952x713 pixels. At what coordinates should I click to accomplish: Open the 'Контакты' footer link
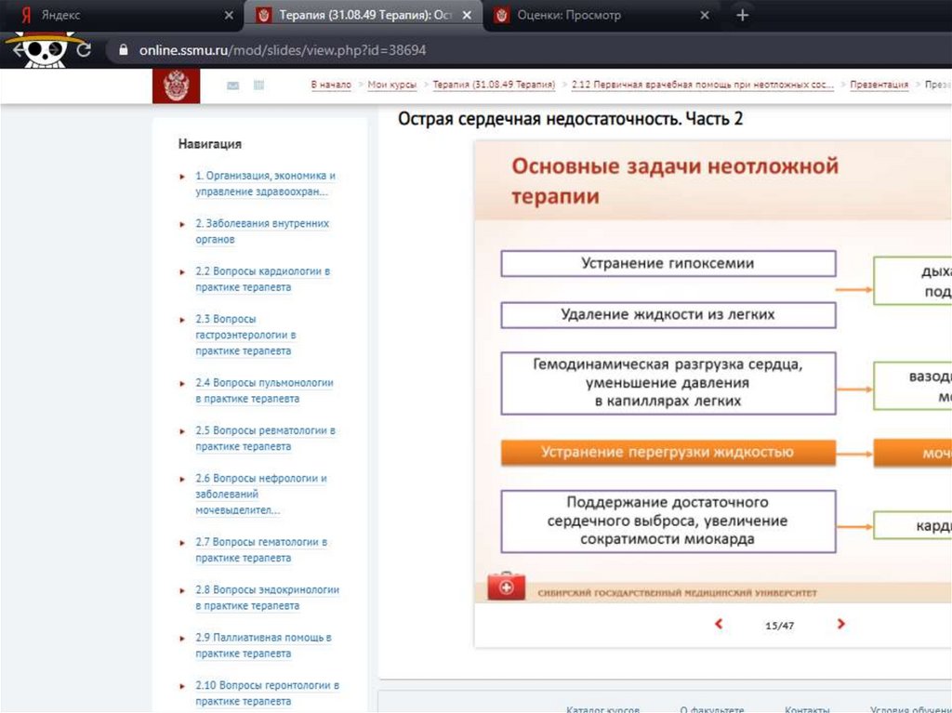click(807, 708)
